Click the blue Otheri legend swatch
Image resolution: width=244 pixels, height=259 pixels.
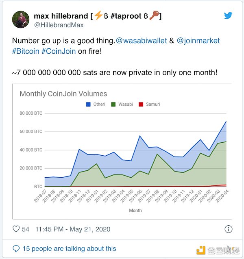tap(88, 104)
